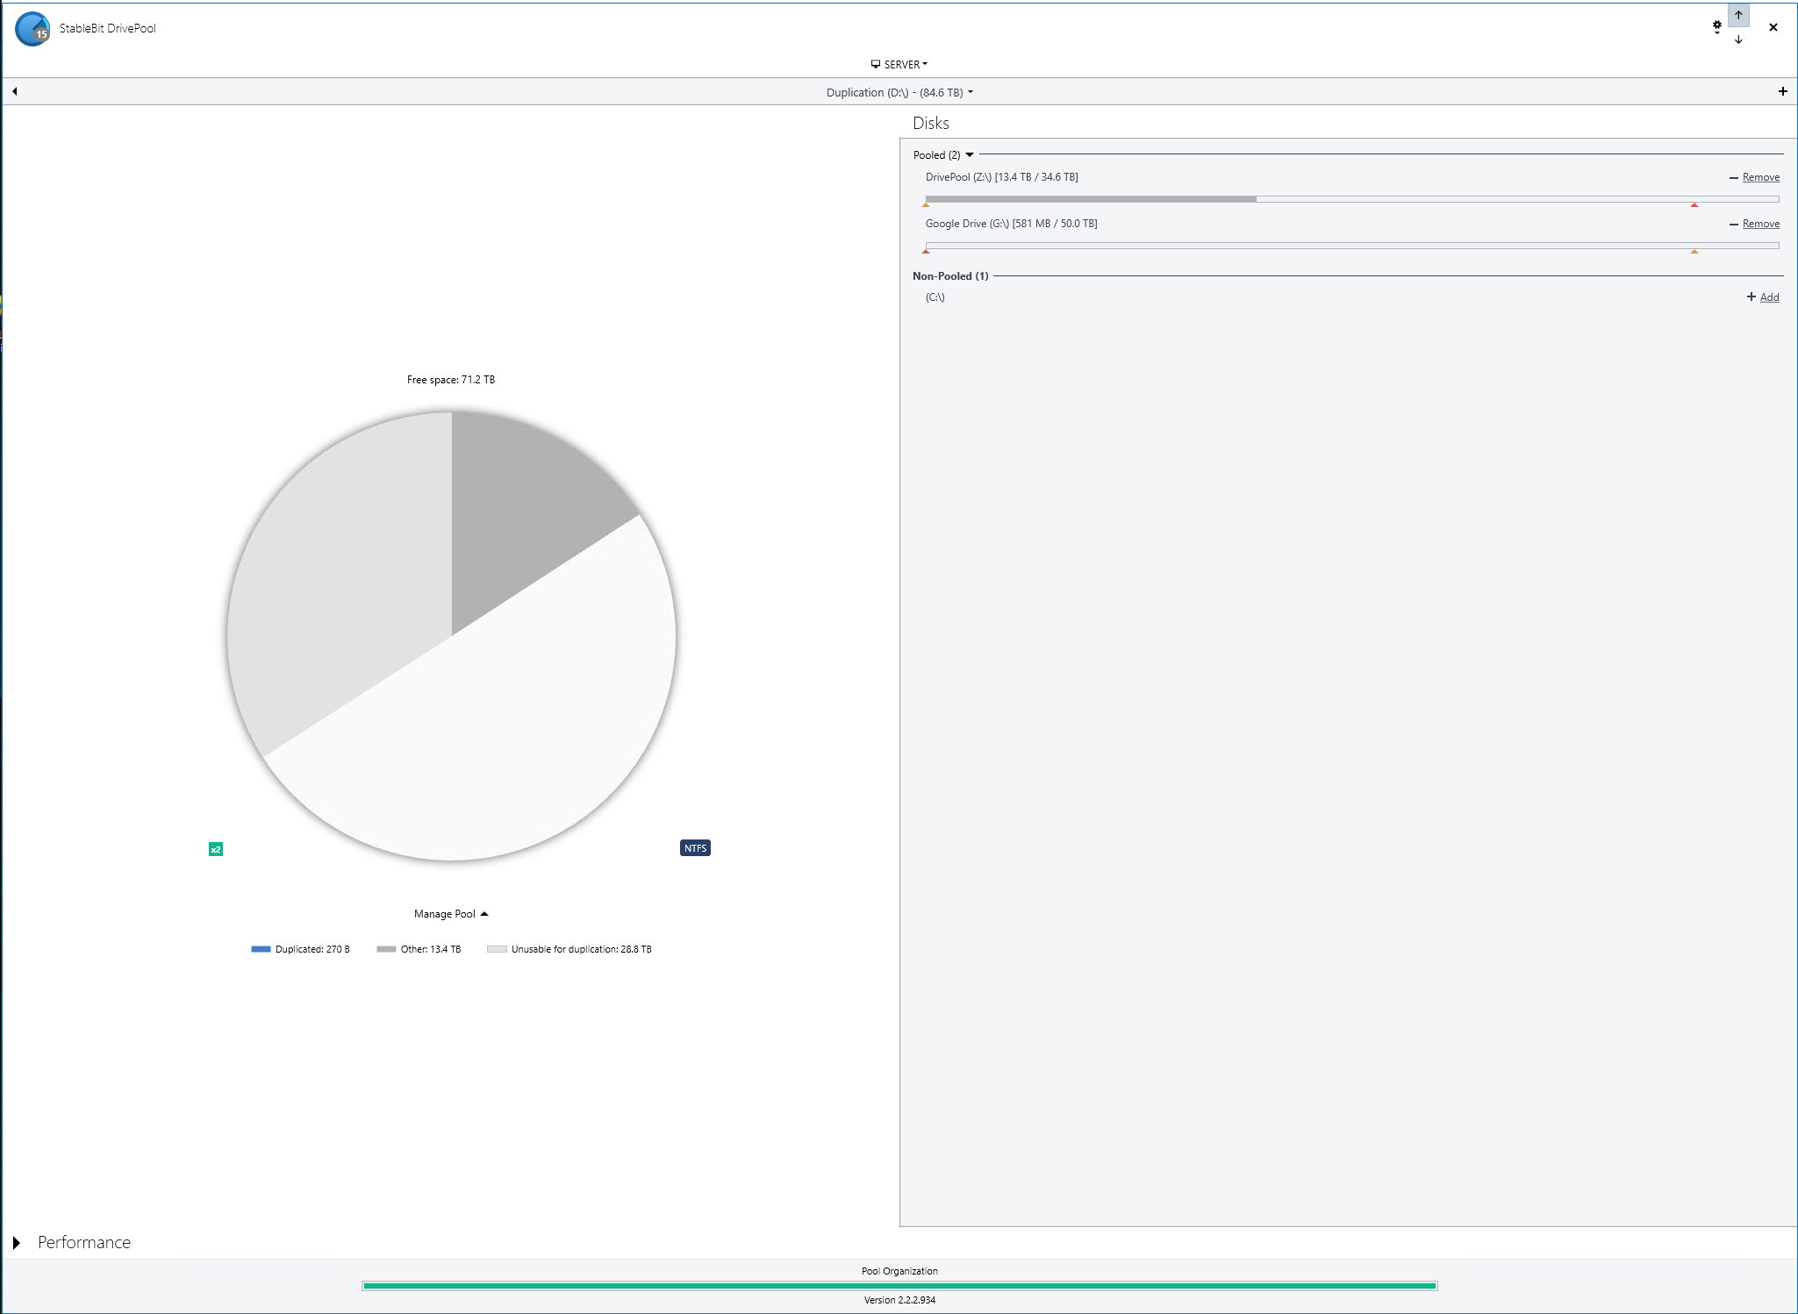
Task: Open the settings gear menu
Action: pos(1717,27)
